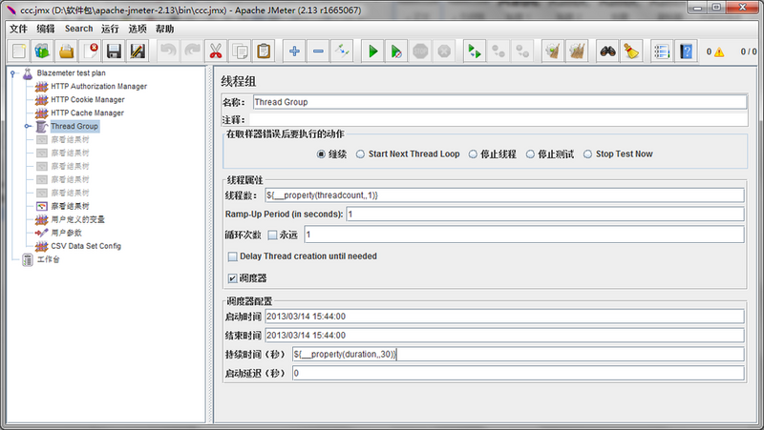Select the Thread Group tree item
Screen dimensions: 764x430
click(x=74, y=126)
